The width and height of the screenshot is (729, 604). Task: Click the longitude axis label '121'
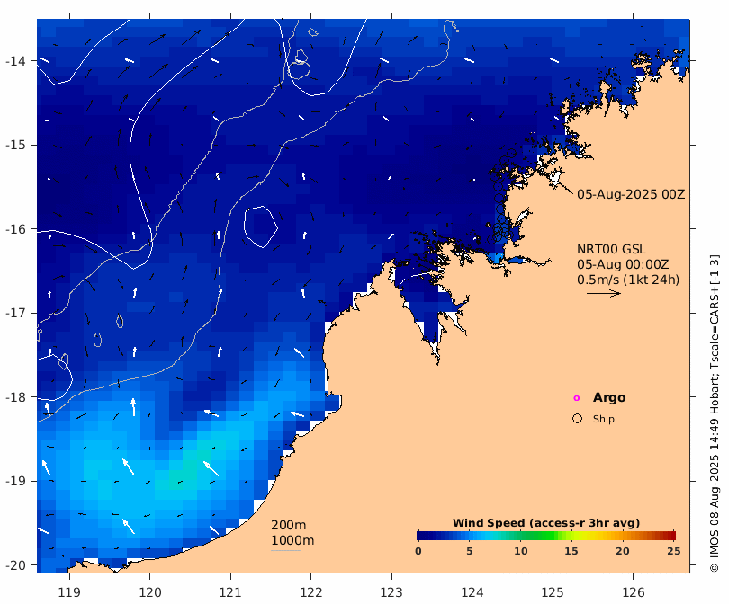pos(230,592)
